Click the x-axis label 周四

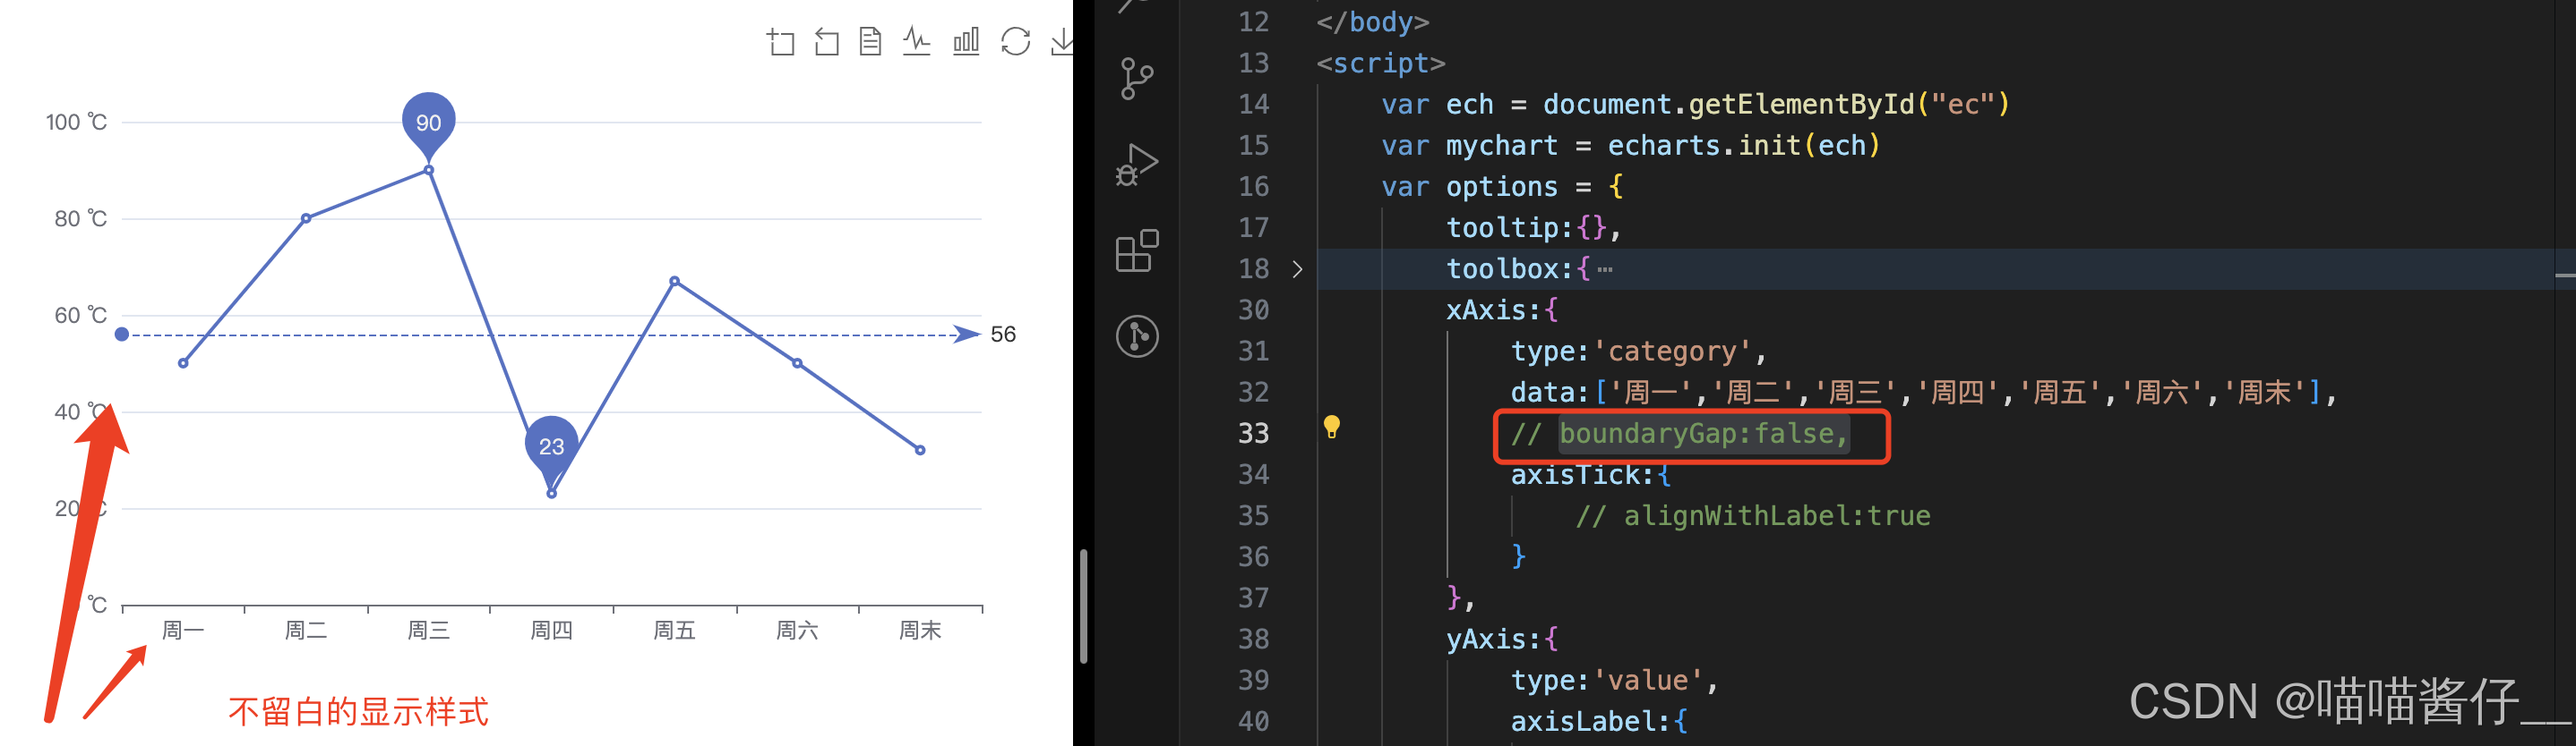(x=551, y=630)
